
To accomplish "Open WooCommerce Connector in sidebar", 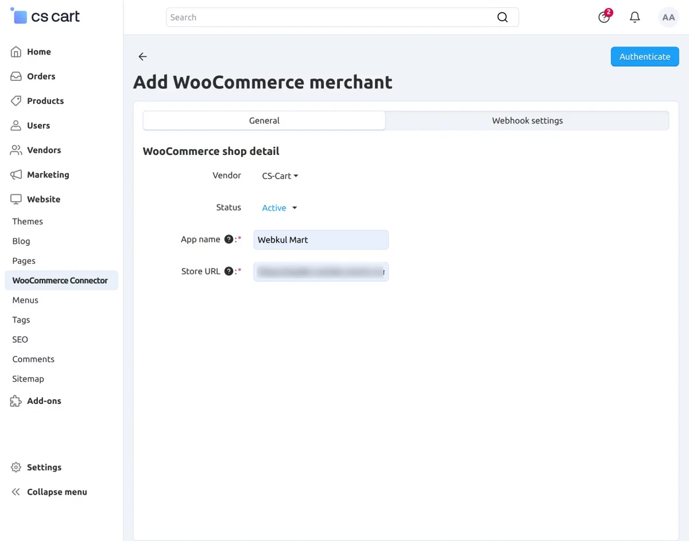I will [61, 281].
